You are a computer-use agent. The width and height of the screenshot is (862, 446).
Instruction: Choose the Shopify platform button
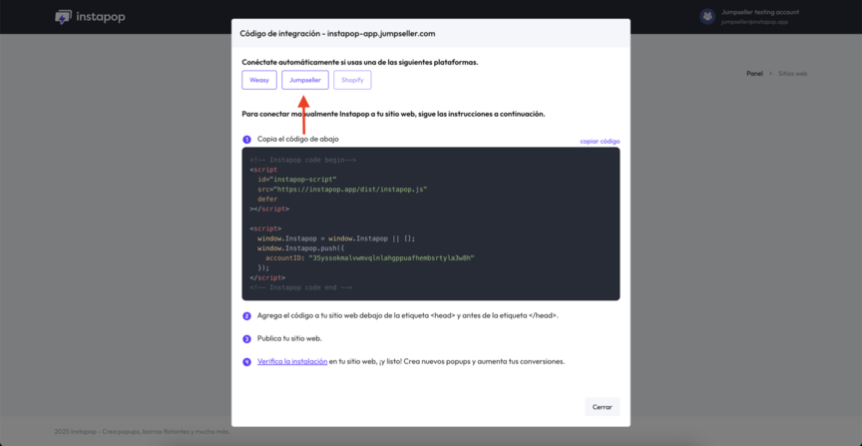(352, 80)
